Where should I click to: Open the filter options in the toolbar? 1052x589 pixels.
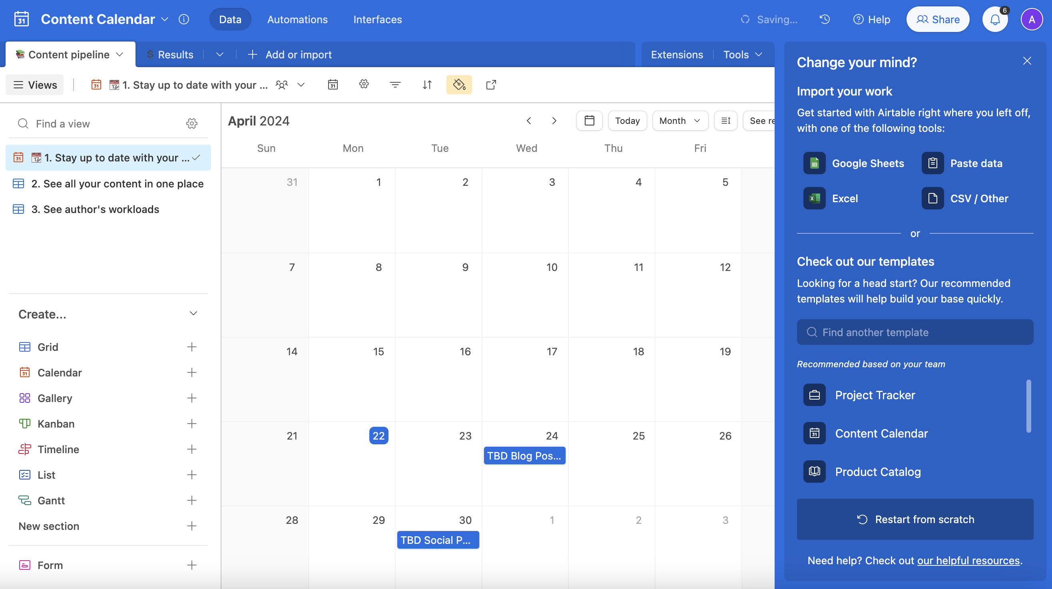pyautogui.click(x=395, y=84)
